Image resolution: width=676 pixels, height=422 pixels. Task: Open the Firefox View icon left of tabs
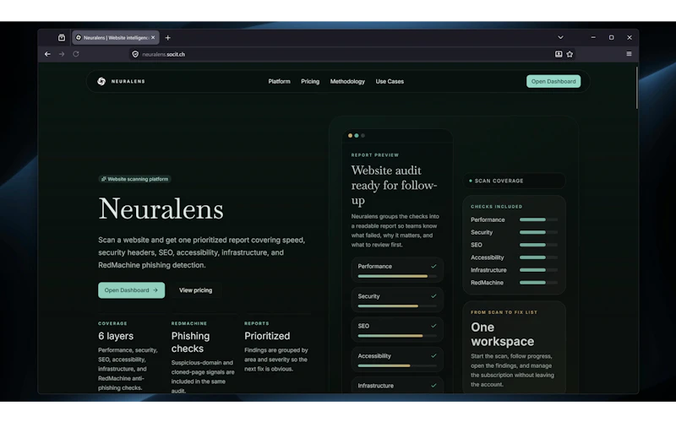62,37
